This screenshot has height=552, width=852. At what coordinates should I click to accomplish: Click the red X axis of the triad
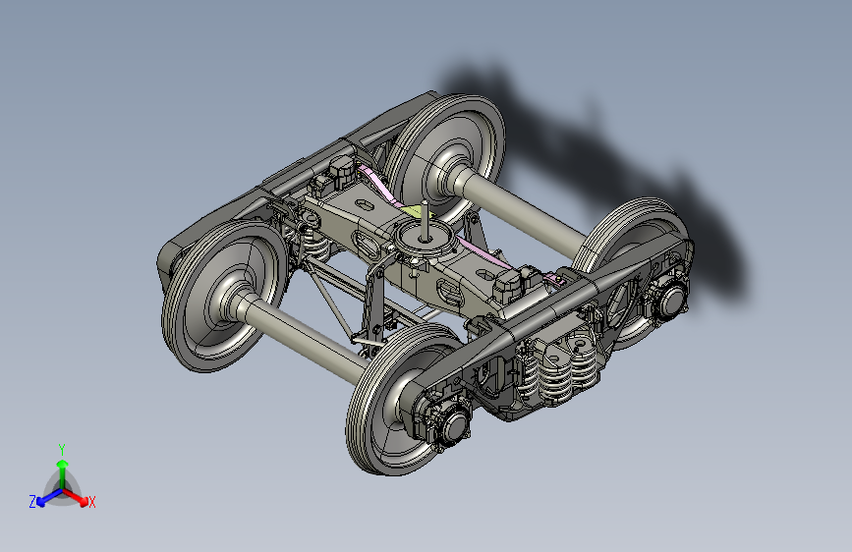[76, 497]
